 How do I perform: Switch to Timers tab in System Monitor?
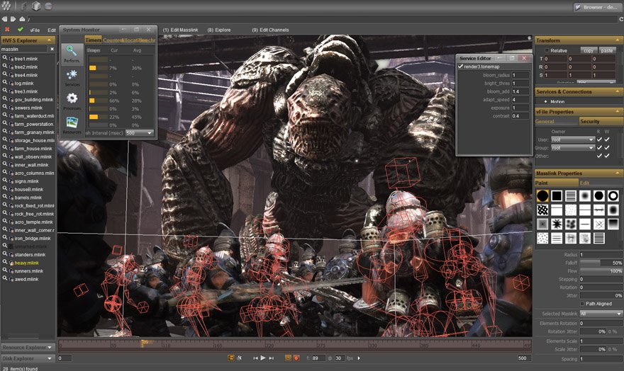[x=93, y=40]
